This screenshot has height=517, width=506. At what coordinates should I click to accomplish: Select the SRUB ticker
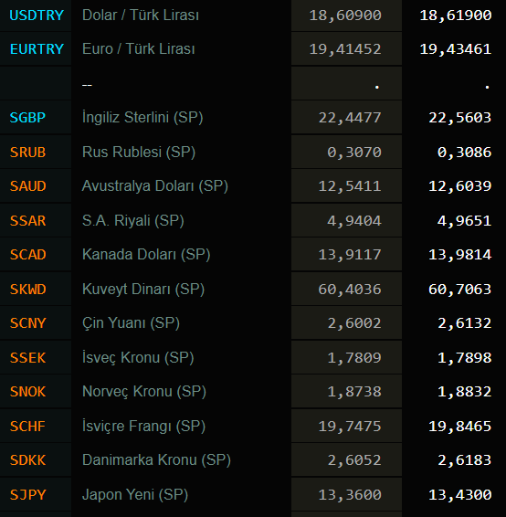coord(27,153)
